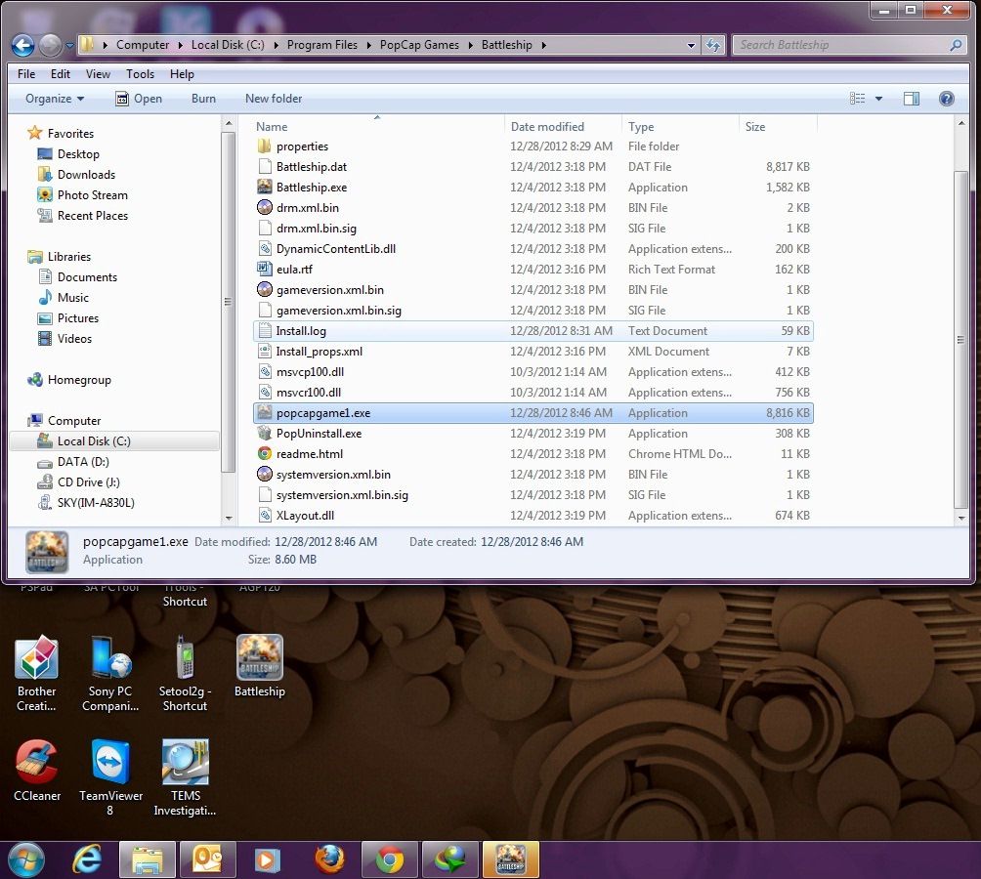Expand the view options dropdown arrow
The image size is (981, 879).
878,98
